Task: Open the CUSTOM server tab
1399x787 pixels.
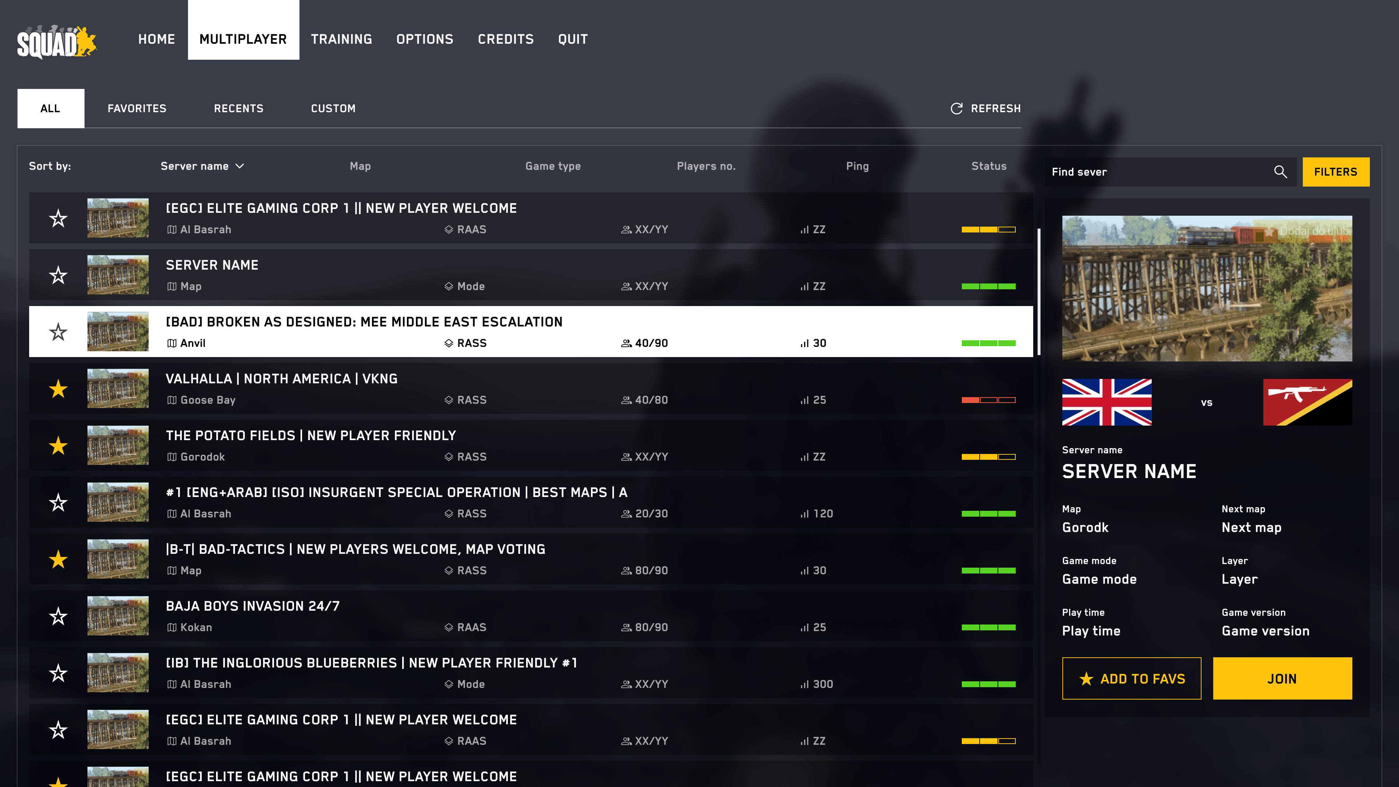Action: coord(333,109)
